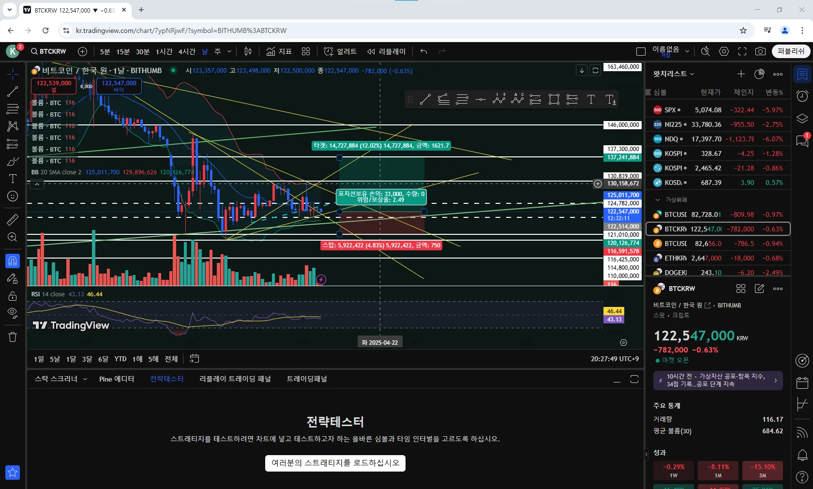The image size is (813, 489).
Task: Pick the parallel channel tool in floating toolbar
Action: pos(444,100)
